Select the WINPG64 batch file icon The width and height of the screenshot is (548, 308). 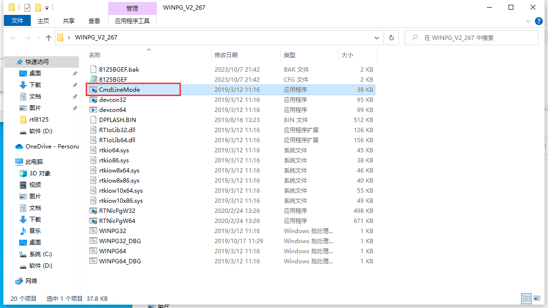click(x=94, y=251)
